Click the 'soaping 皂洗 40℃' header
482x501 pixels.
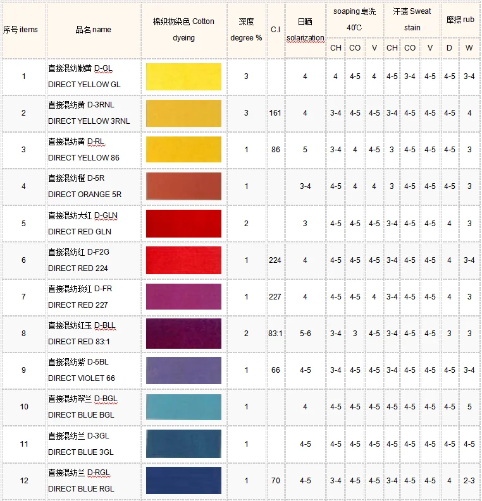(x=354, y=20)
